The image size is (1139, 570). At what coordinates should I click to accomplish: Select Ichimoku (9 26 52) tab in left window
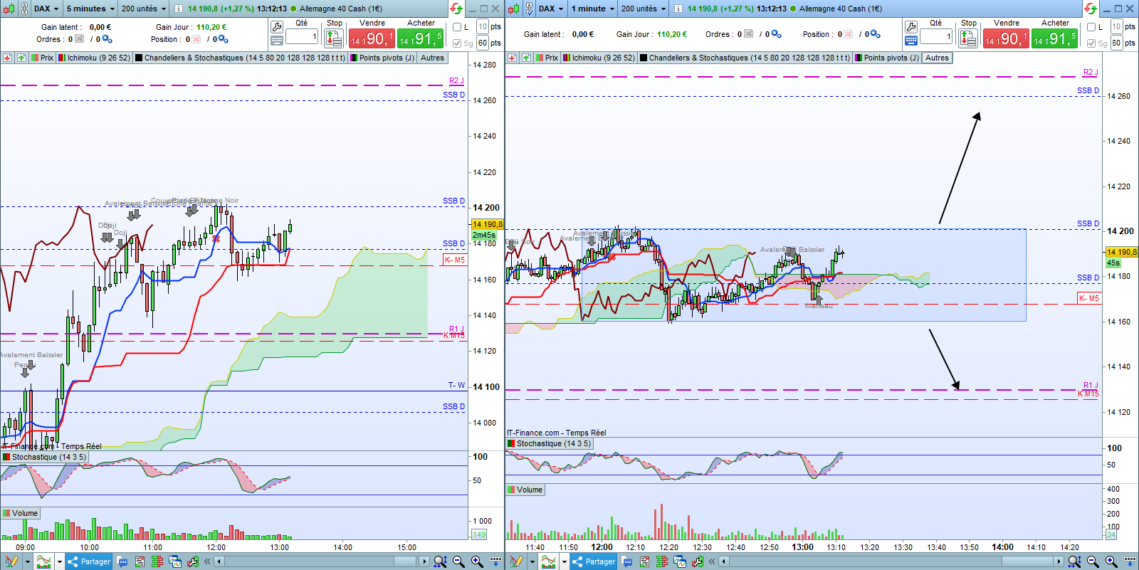95,58
